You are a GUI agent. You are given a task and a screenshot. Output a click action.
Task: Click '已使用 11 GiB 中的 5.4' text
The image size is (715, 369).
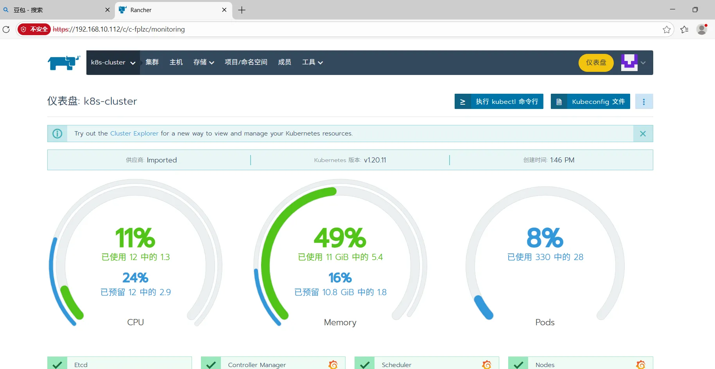[340, 257]
